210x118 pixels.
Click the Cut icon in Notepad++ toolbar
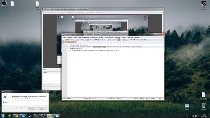click(82, 40)
